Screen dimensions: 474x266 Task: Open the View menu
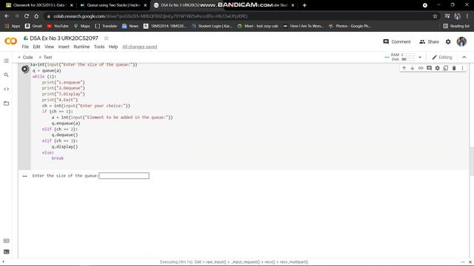click(50, 47)
